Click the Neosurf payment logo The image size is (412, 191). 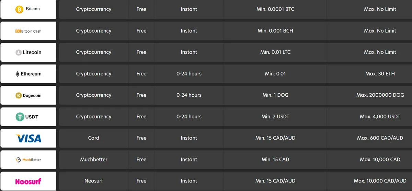point(28,181)
